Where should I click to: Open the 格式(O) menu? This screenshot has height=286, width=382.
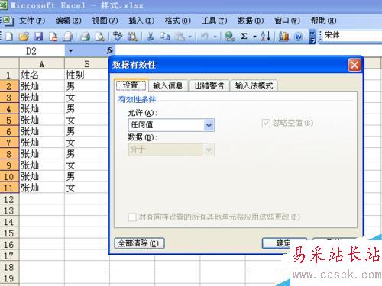point(177,21)
